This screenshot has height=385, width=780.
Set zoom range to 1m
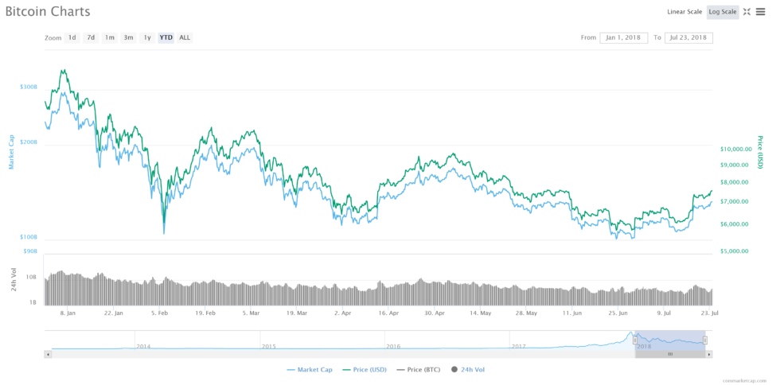point(110,37)
